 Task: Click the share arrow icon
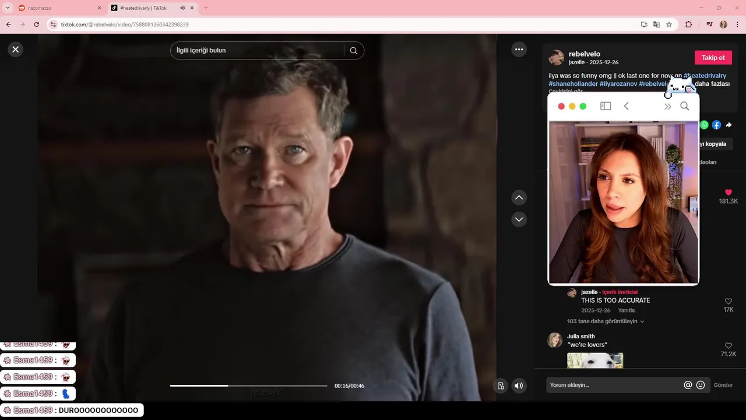729,125
